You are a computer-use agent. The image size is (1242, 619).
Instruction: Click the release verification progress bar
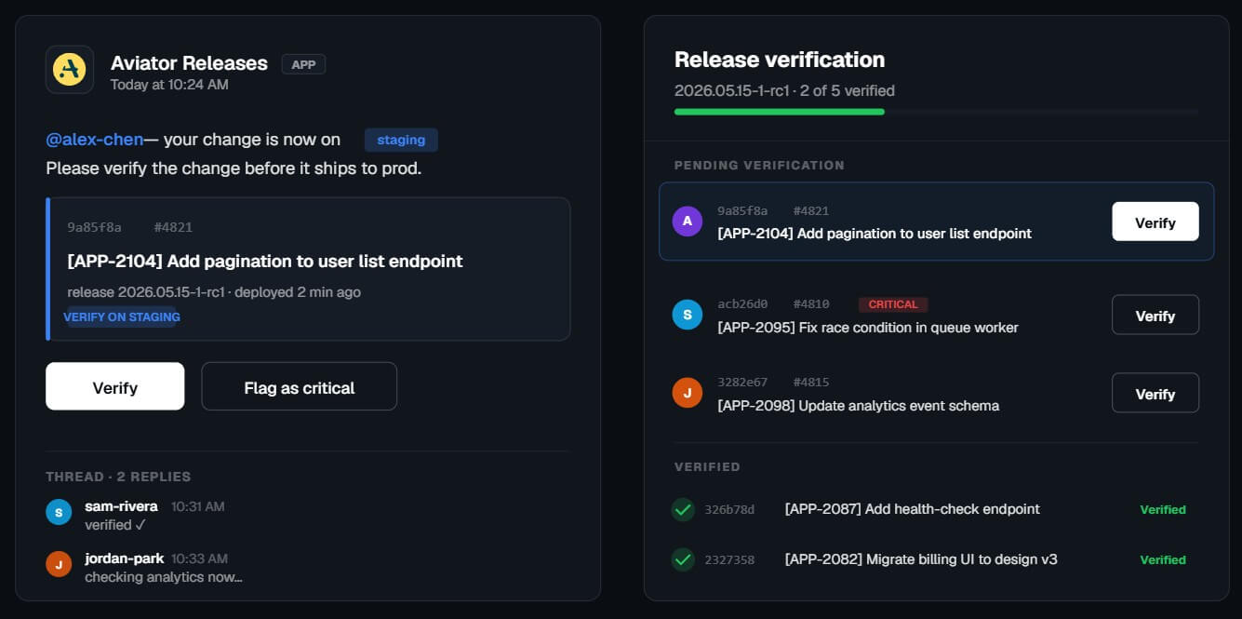pos(936,112)
